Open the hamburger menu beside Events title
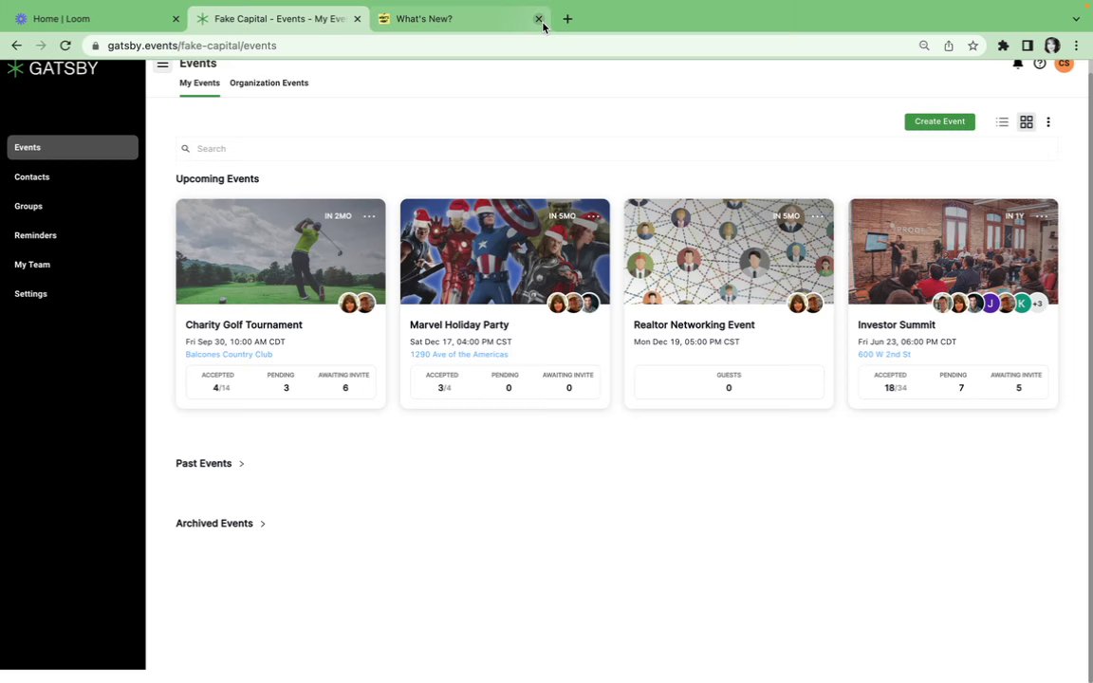This screenshot has height=683, width=1093. pyautogui.click(x=162, y=65)
